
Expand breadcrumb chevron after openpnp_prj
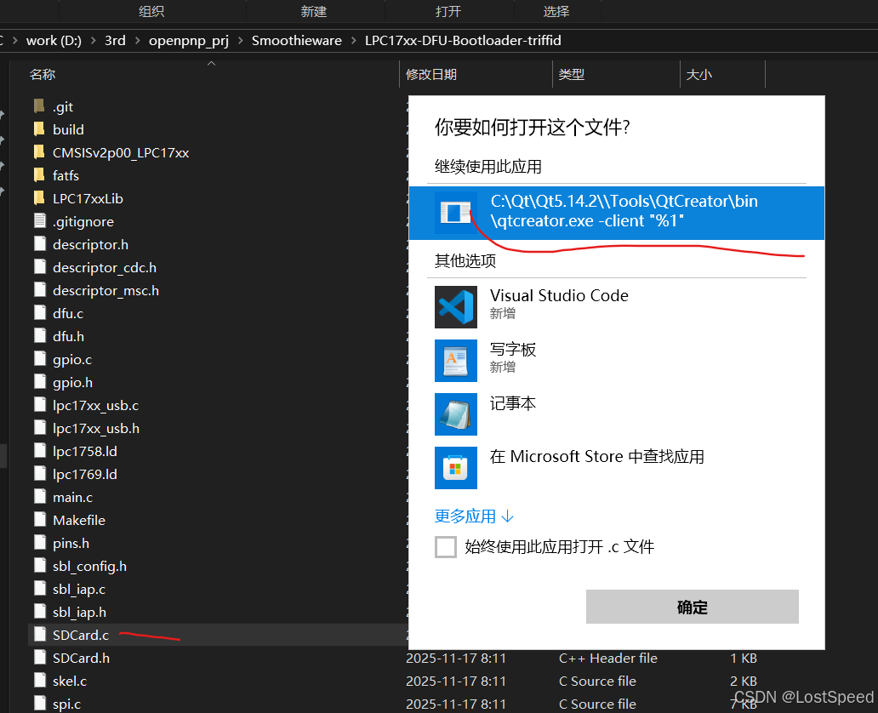[240, 41]
